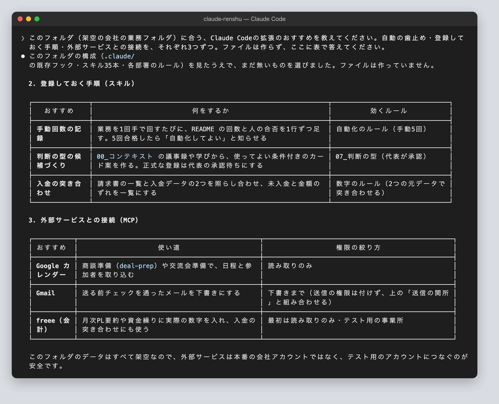Click the closing note starting このフォルダのデータ
Image resolution: width=499 pixels, height=404 pixels.
249,362
